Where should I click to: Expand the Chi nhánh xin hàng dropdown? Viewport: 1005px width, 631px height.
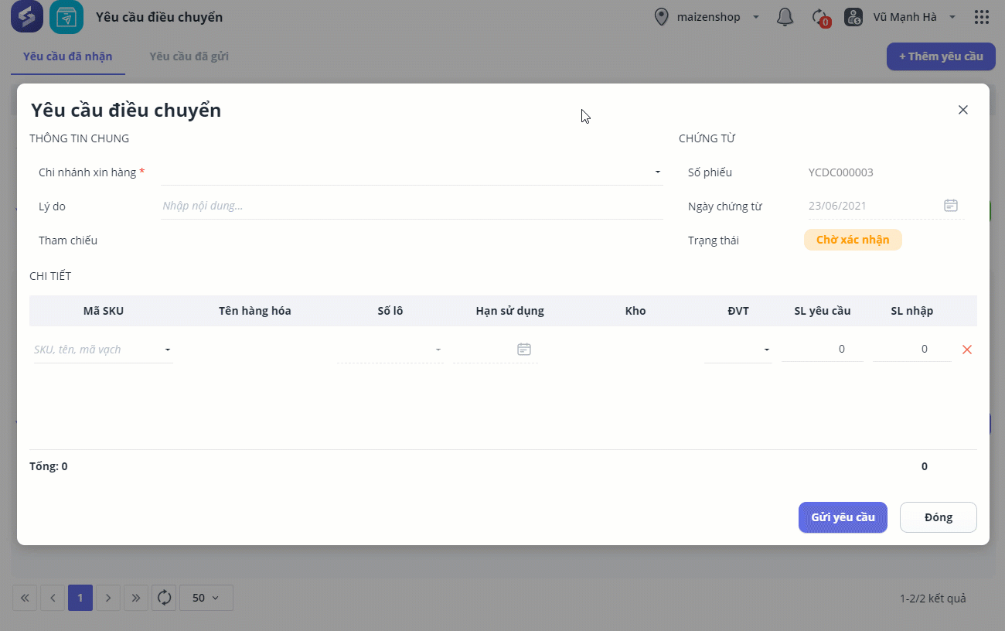657,172
